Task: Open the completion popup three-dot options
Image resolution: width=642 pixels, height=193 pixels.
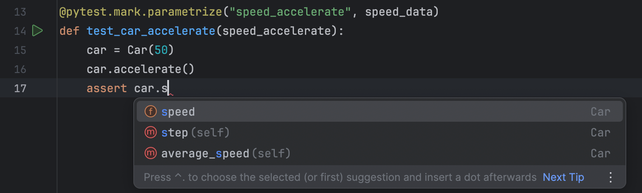Action: [610, 177]
